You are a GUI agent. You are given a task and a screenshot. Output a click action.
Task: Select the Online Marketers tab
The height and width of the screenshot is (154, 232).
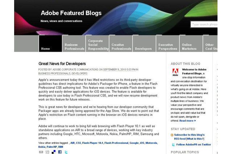(x=191, y=43)
